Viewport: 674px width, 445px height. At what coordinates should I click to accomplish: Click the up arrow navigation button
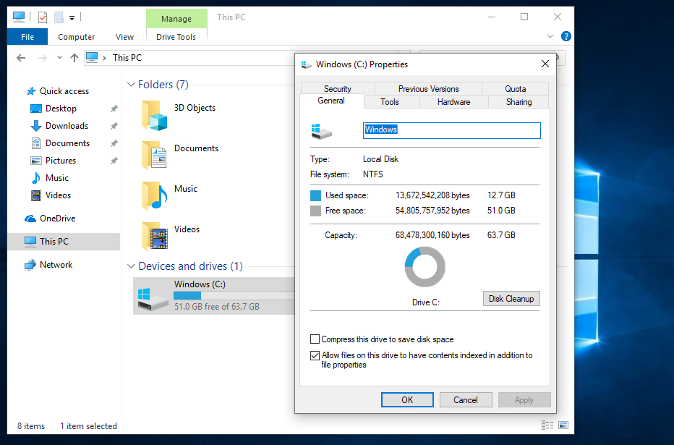coord(74,58)
